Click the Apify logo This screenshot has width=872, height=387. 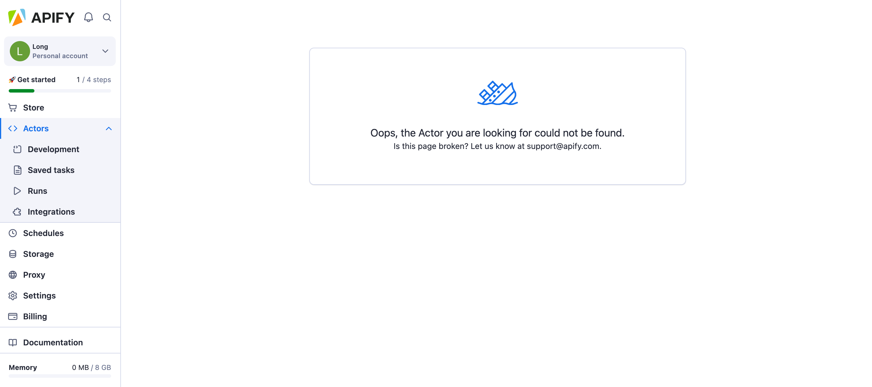tap(41, 17)
